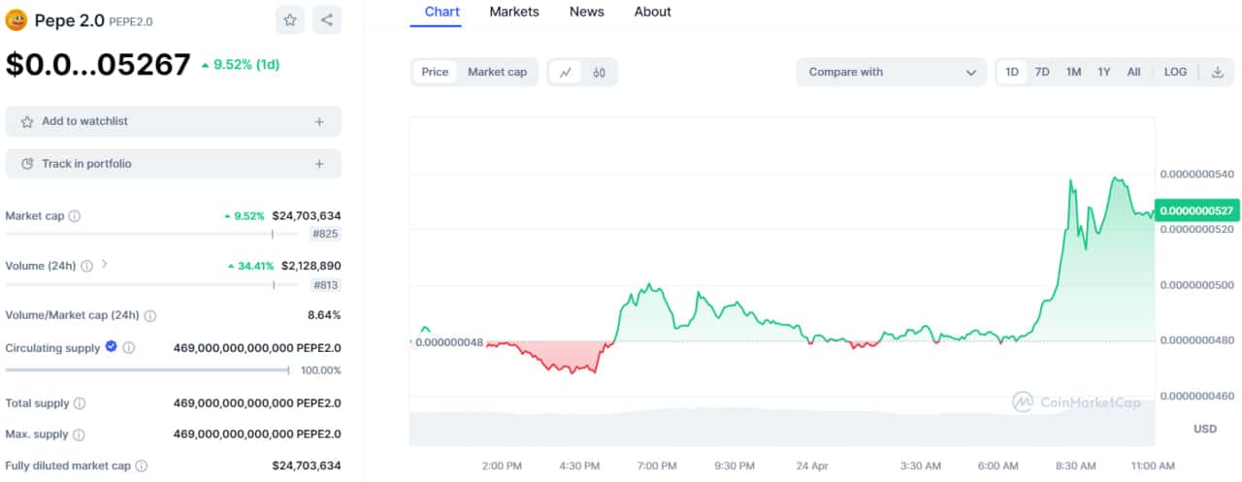Click the main price $0.0...05267
1242x482 pixels.
[98, 65]
